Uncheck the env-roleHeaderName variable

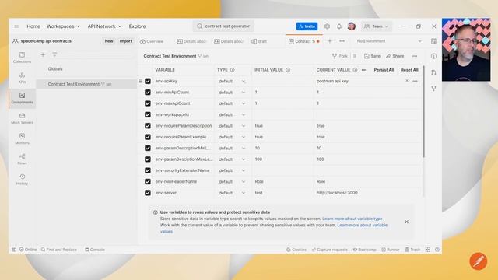pos(148,181)
